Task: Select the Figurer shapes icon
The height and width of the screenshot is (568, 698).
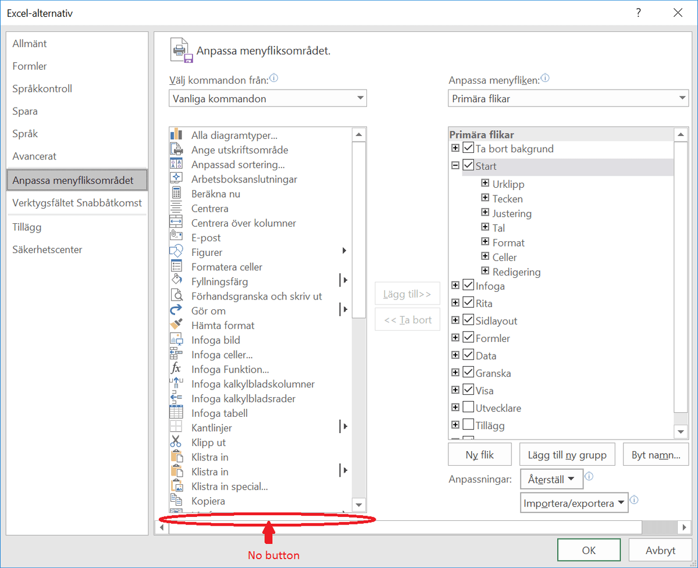Action: point(176,252)
